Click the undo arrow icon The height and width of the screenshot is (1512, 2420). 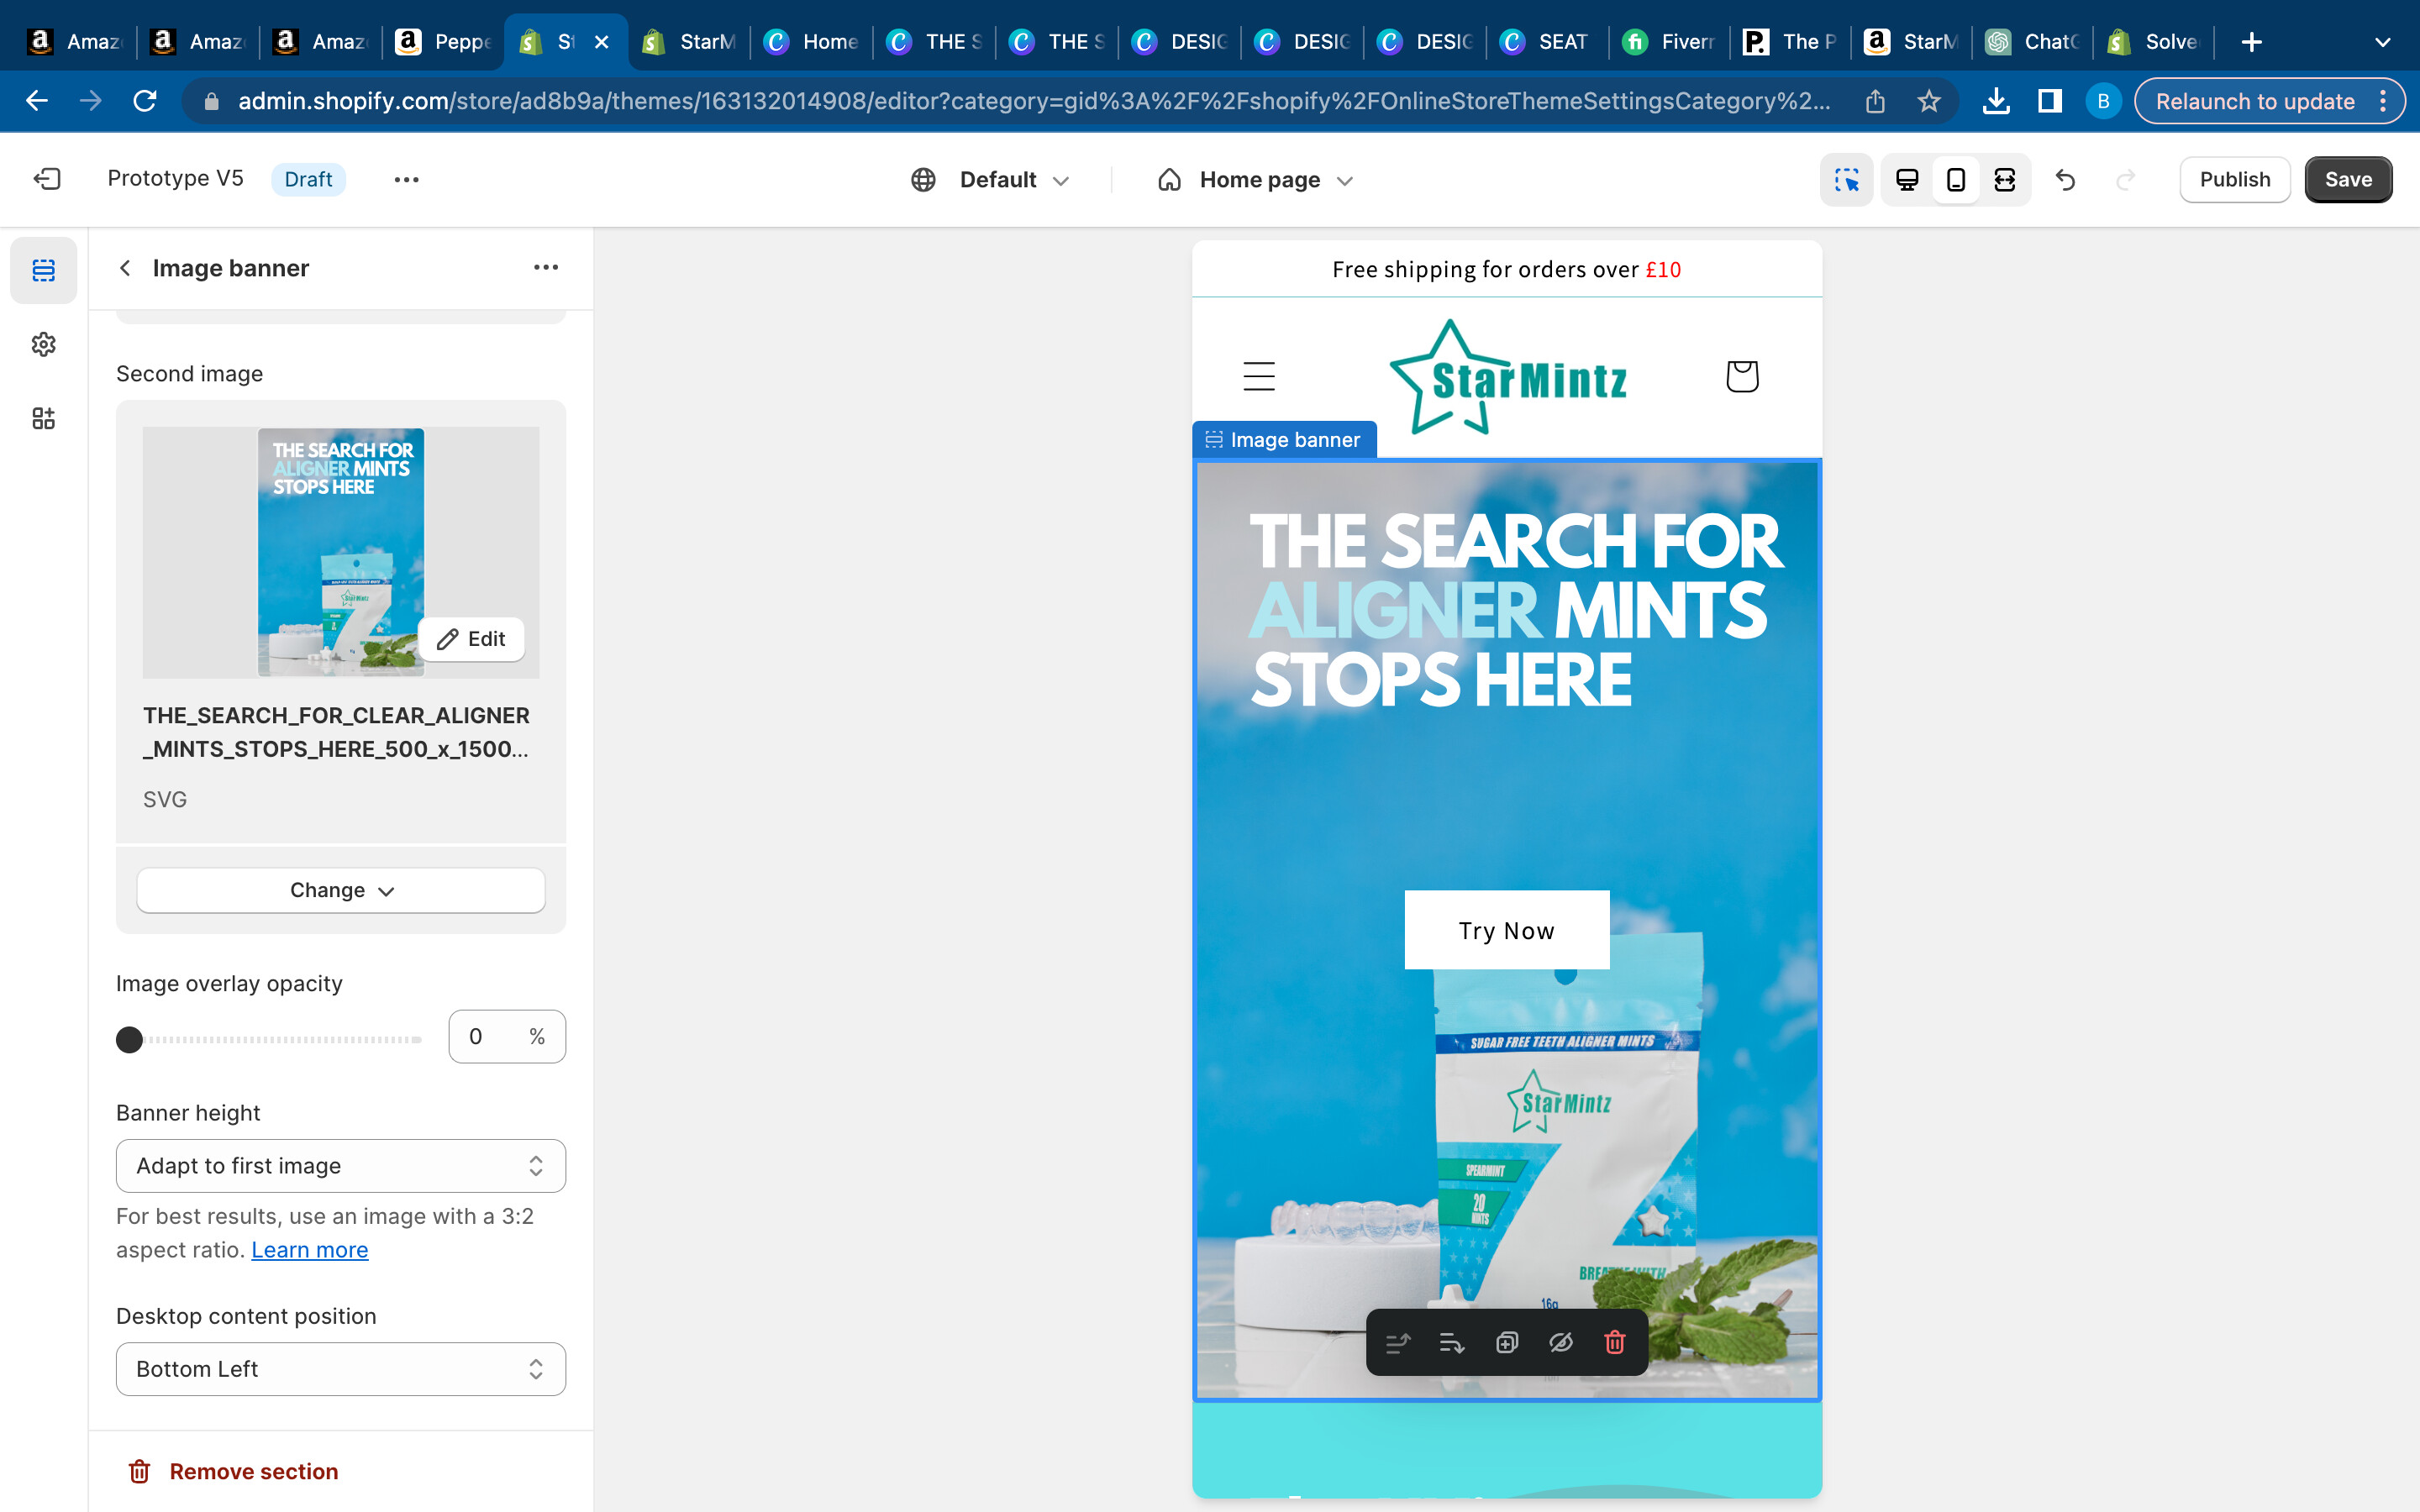pyautogui.click(x=2065, y=180)
